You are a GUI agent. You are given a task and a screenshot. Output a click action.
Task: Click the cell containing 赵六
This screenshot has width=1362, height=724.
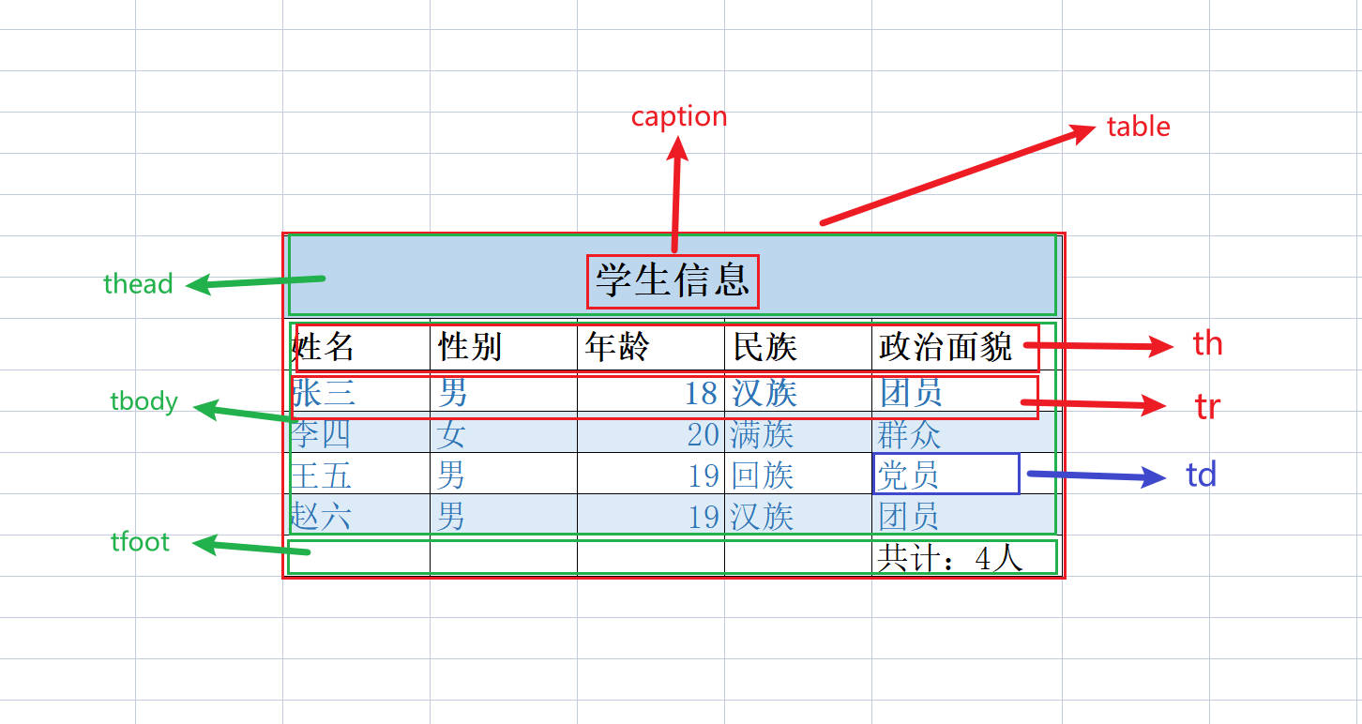pyautogui.click(x=356, y=515)
